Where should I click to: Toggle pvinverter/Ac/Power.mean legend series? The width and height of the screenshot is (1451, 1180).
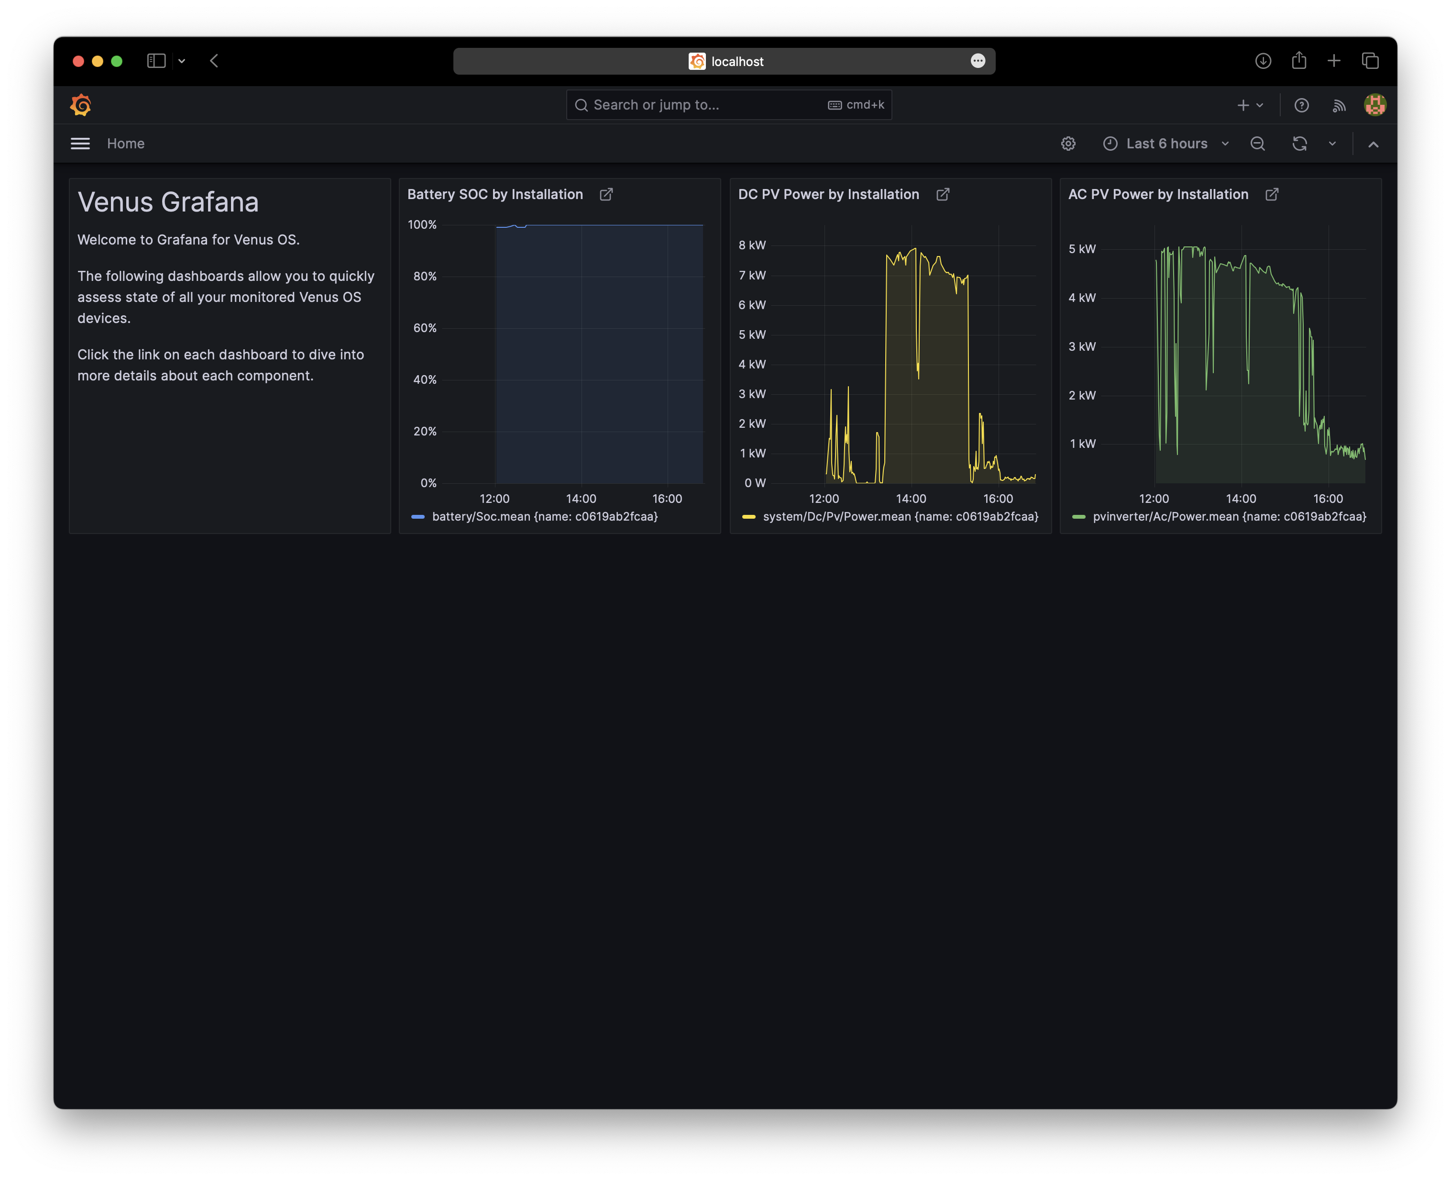1229,517
